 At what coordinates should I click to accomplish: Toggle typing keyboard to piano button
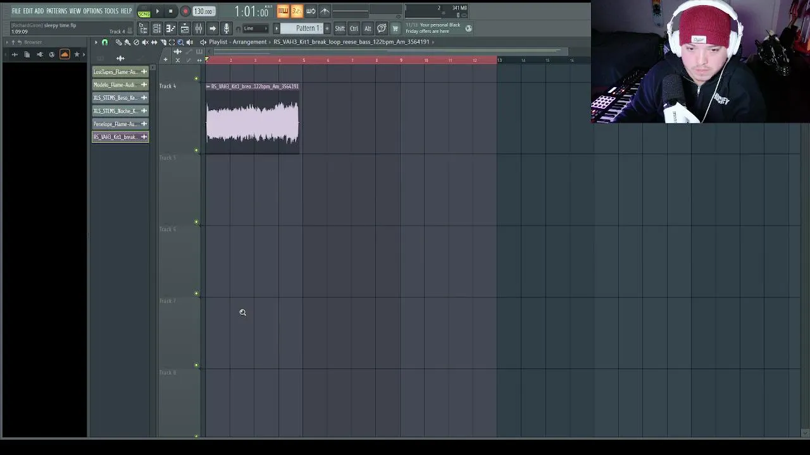click(283, 11)
